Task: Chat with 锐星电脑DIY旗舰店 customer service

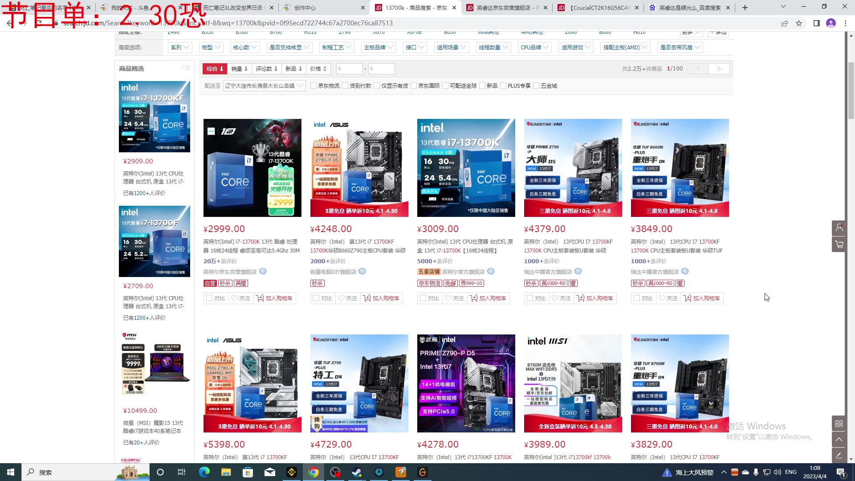Action: tap(362, 272)
